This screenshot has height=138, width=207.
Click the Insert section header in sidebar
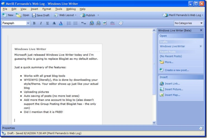[x=181, y=77]
